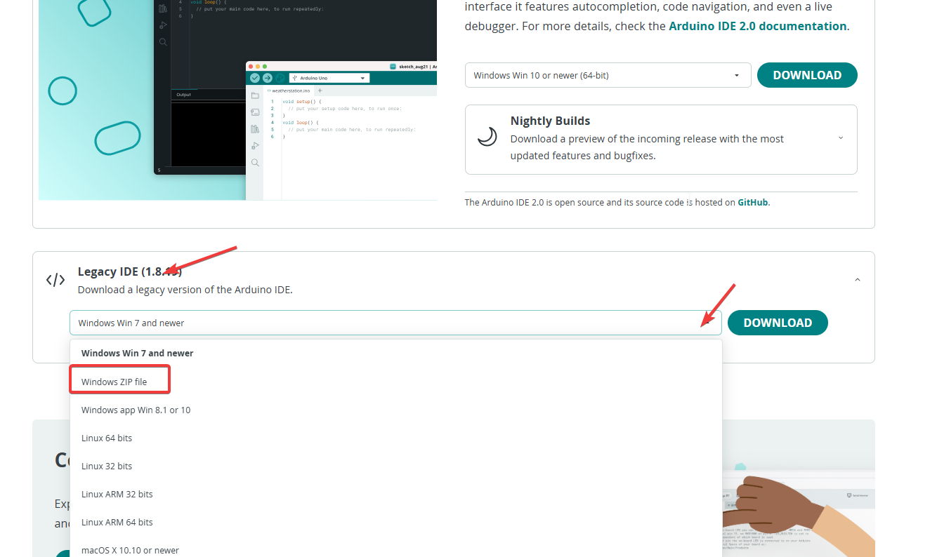Select Windows ZIP file from the list
Viewport: 937px width, 557px height.
point(114,382)
